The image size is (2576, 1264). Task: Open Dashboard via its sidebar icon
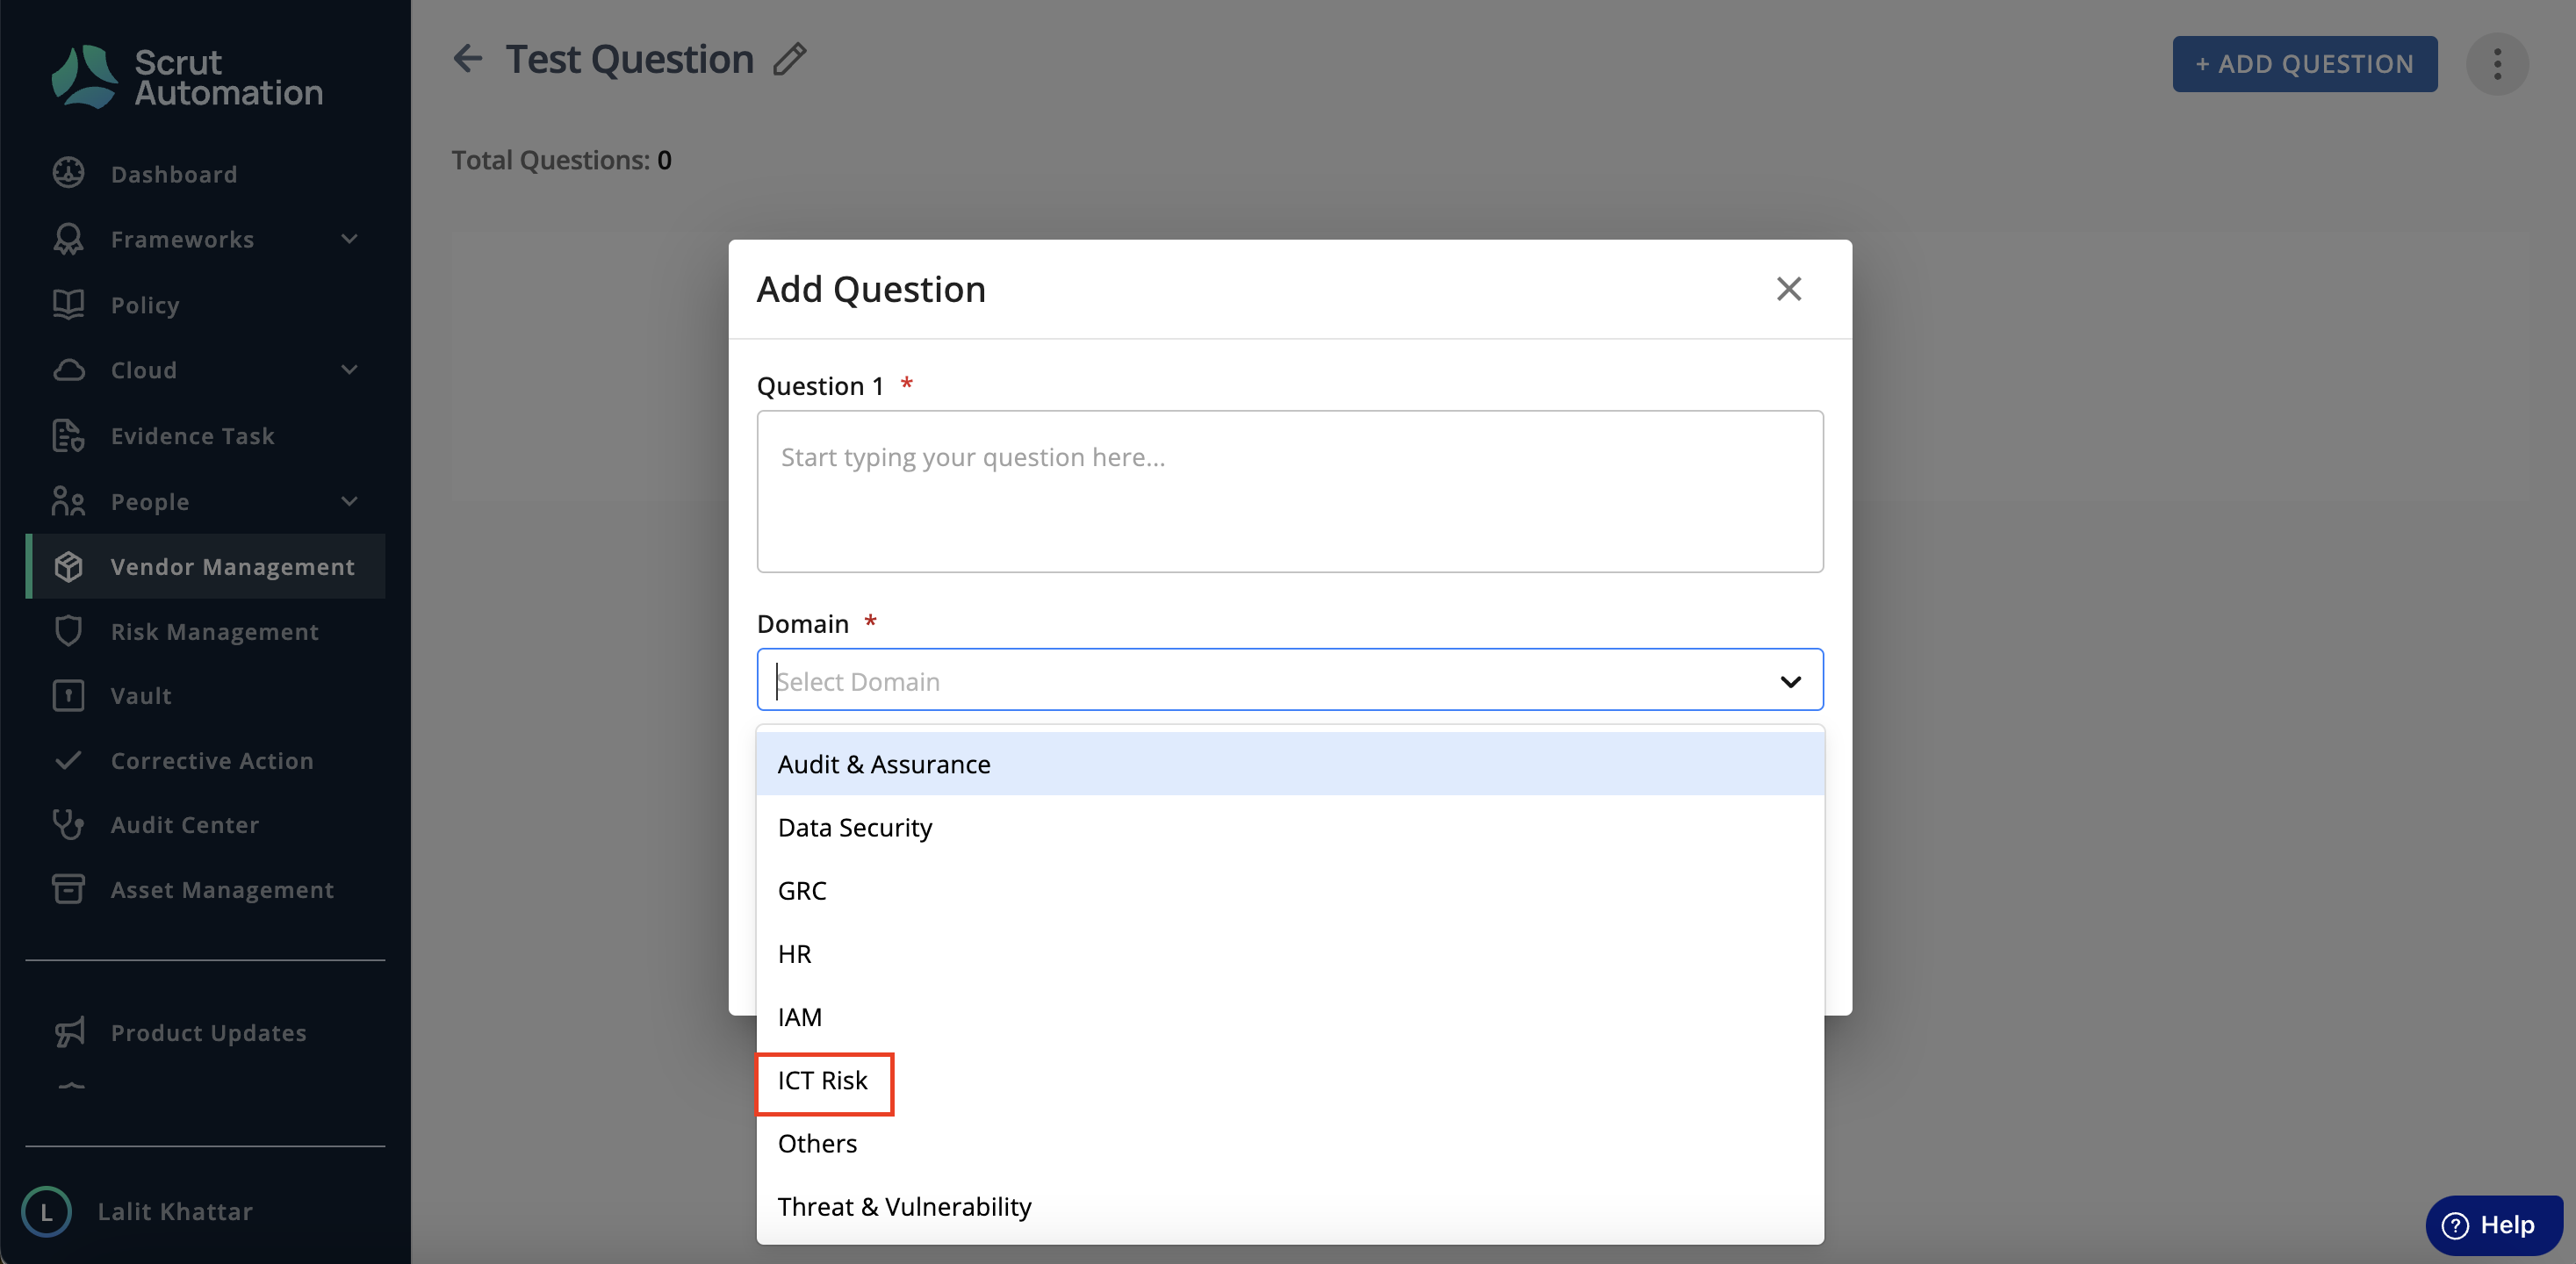pos(68,173)
